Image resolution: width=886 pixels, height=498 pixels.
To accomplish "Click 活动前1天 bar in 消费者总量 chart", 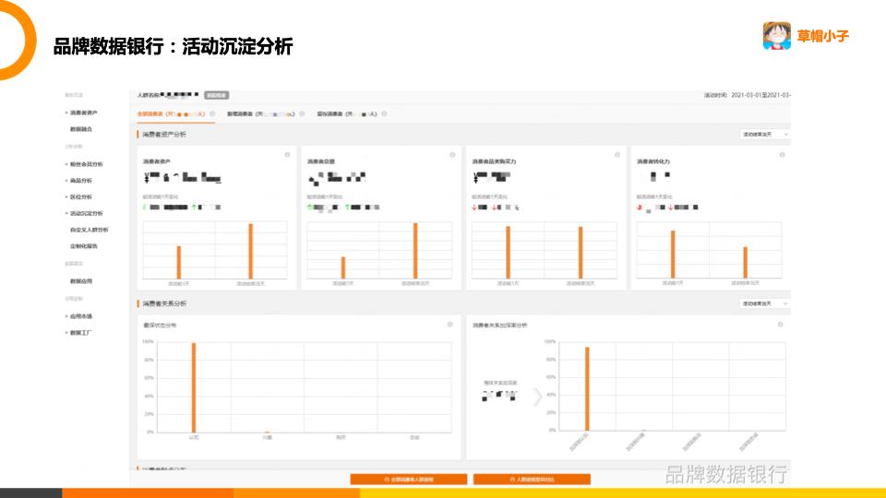I will (x=343, y=267).
